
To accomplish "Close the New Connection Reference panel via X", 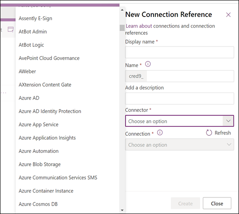I will point(228,15).
